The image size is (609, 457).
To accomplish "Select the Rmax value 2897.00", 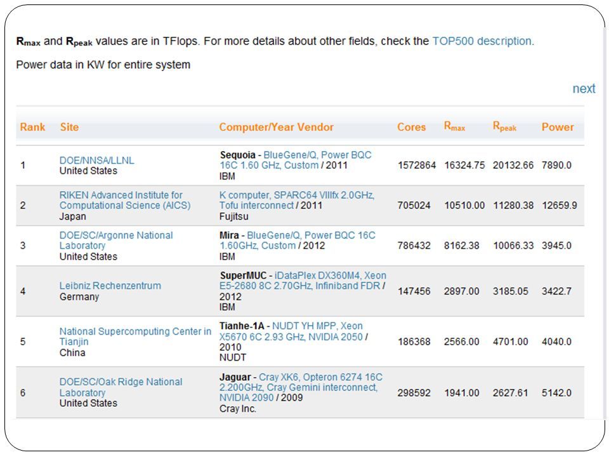I will (x=462, y=291).
